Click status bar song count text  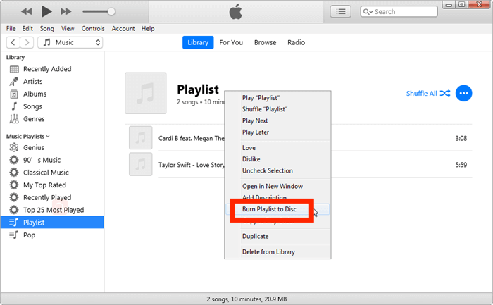[x=246, y=299]
